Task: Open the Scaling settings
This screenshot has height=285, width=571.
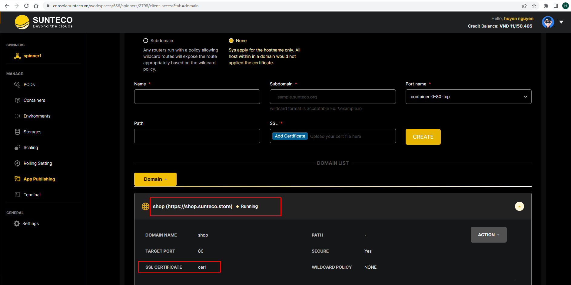Action: [30, 147]
